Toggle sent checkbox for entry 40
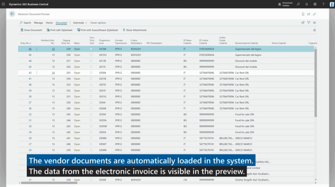Screen dimensions: 335x187 click(91, 85)
